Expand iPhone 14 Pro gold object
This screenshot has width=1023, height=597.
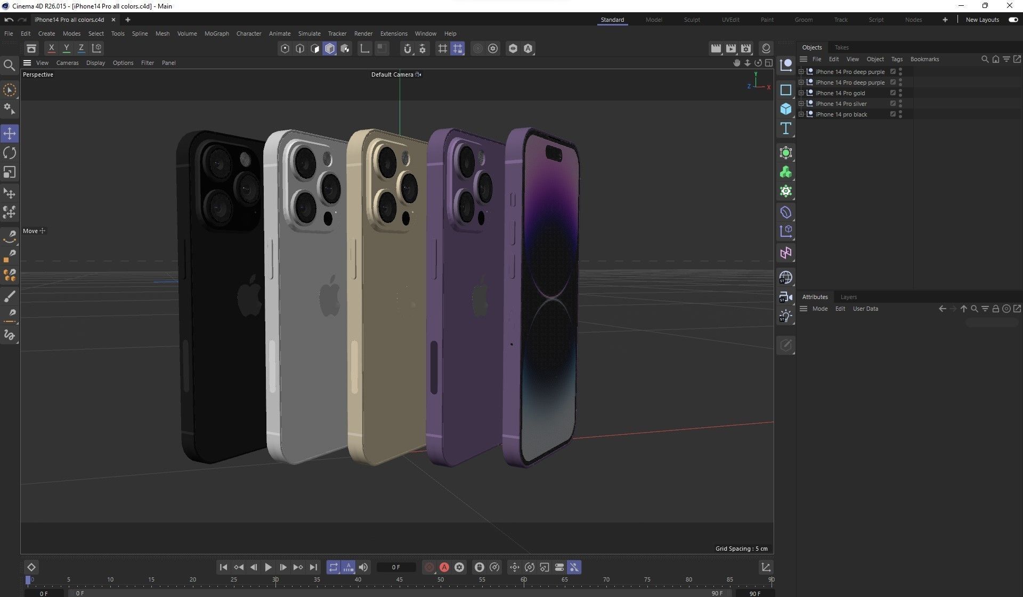pyautogui.click(x=801, y=93)
